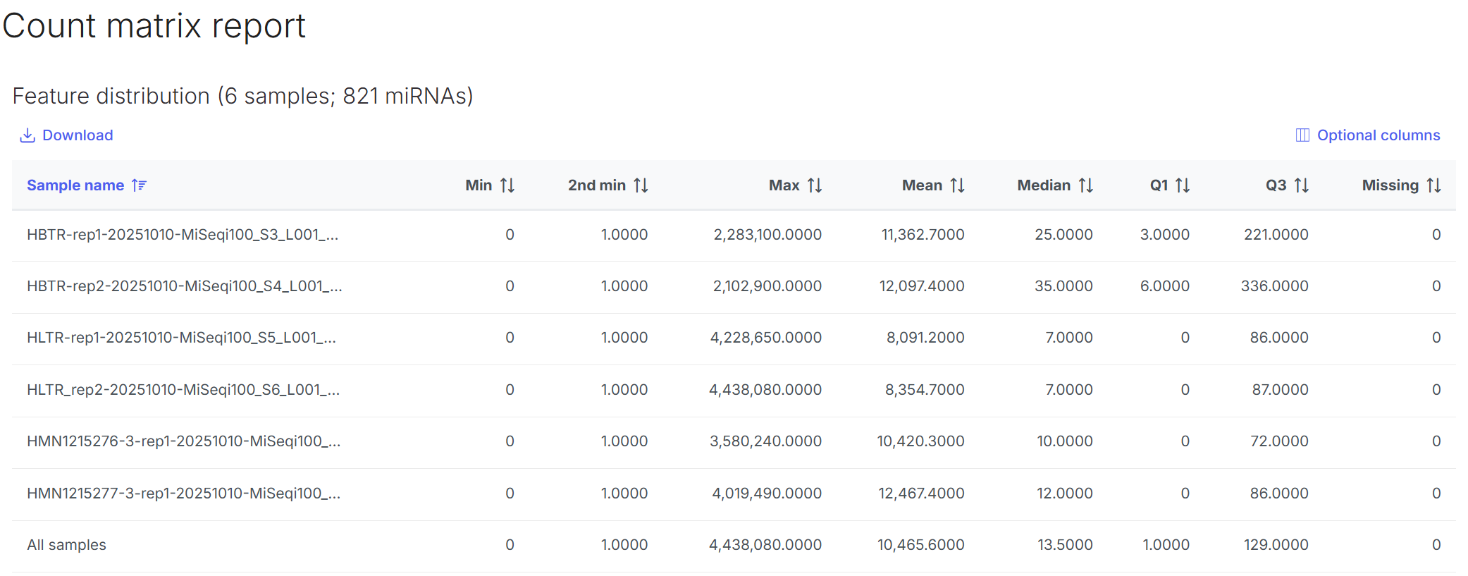Sort table by 2nd min arrows
The width and height of the screenshot is (1468, 576).
tap(641, 185)
